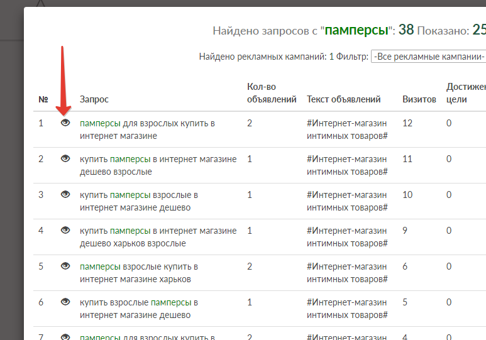
Task: Click ad text in row 5
Action: (x=347, y=273)
